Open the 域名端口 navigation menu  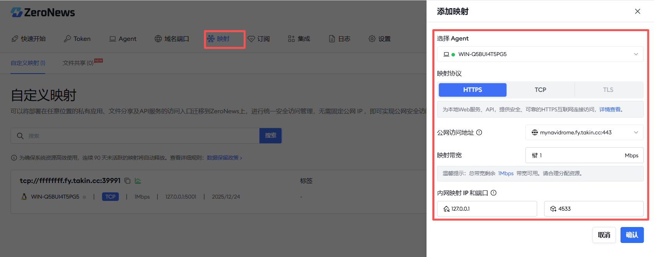click(x=172, y=39)
